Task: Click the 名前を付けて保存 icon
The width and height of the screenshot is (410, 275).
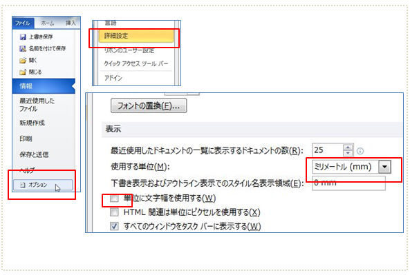Action: [x=23, y=48]
